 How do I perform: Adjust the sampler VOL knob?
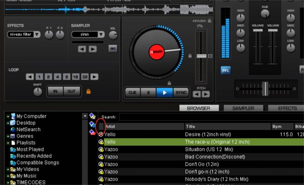coord(113,35)
